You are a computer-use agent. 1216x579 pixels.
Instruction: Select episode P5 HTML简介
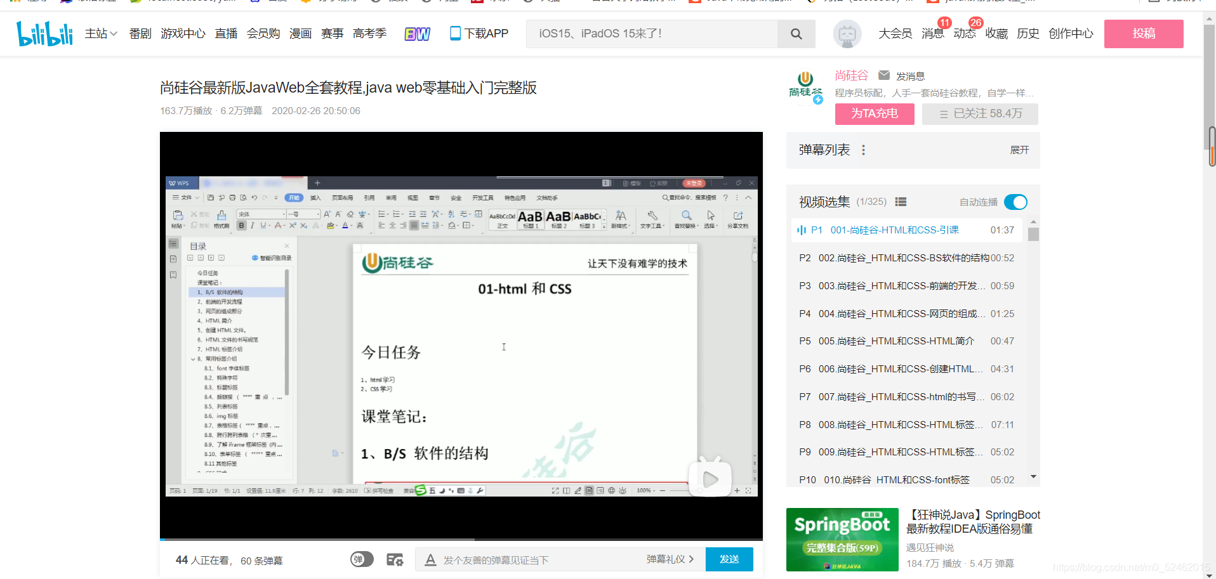point(907,341)
